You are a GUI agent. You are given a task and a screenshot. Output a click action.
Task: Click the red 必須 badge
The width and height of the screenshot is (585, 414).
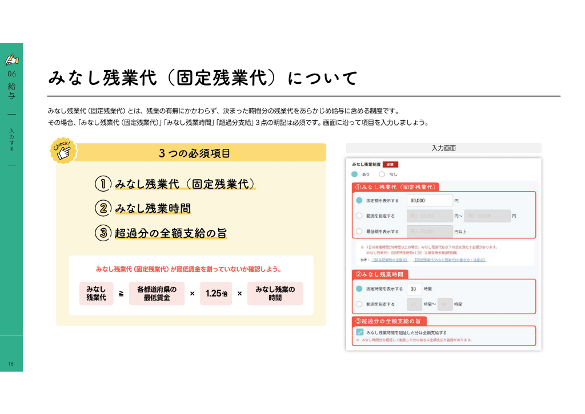coord(390,164)
